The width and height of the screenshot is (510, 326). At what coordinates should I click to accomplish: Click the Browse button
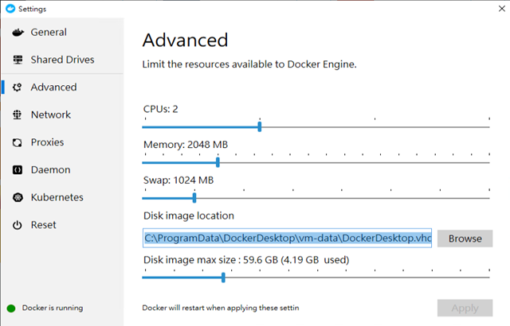[465, 239]
